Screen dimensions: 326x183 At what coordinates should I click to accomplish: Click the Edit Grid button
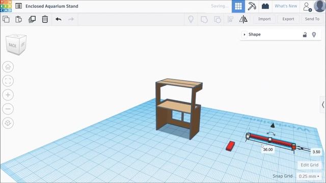tap(310, 165)
